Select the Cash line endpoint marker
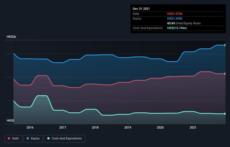230x147 pixels. [x=225, y=114]
